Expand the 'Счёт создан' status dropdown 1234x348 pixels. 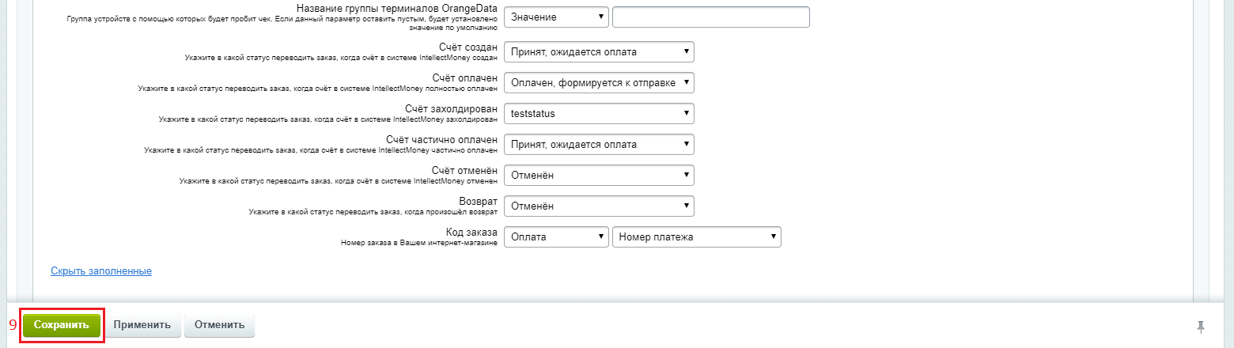(598, 52)
